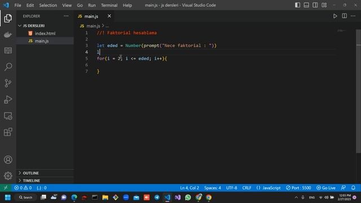The height and width of the screenshot is (203, 361).
Task: Open errors and warnings count in status bar
Action: tap(23, 188)
